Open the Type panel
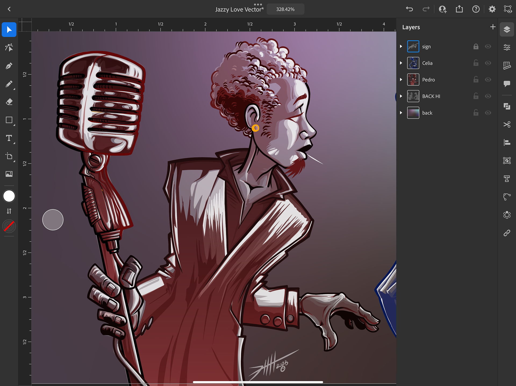Screen dimensions: 516x386 click(507, 179)
